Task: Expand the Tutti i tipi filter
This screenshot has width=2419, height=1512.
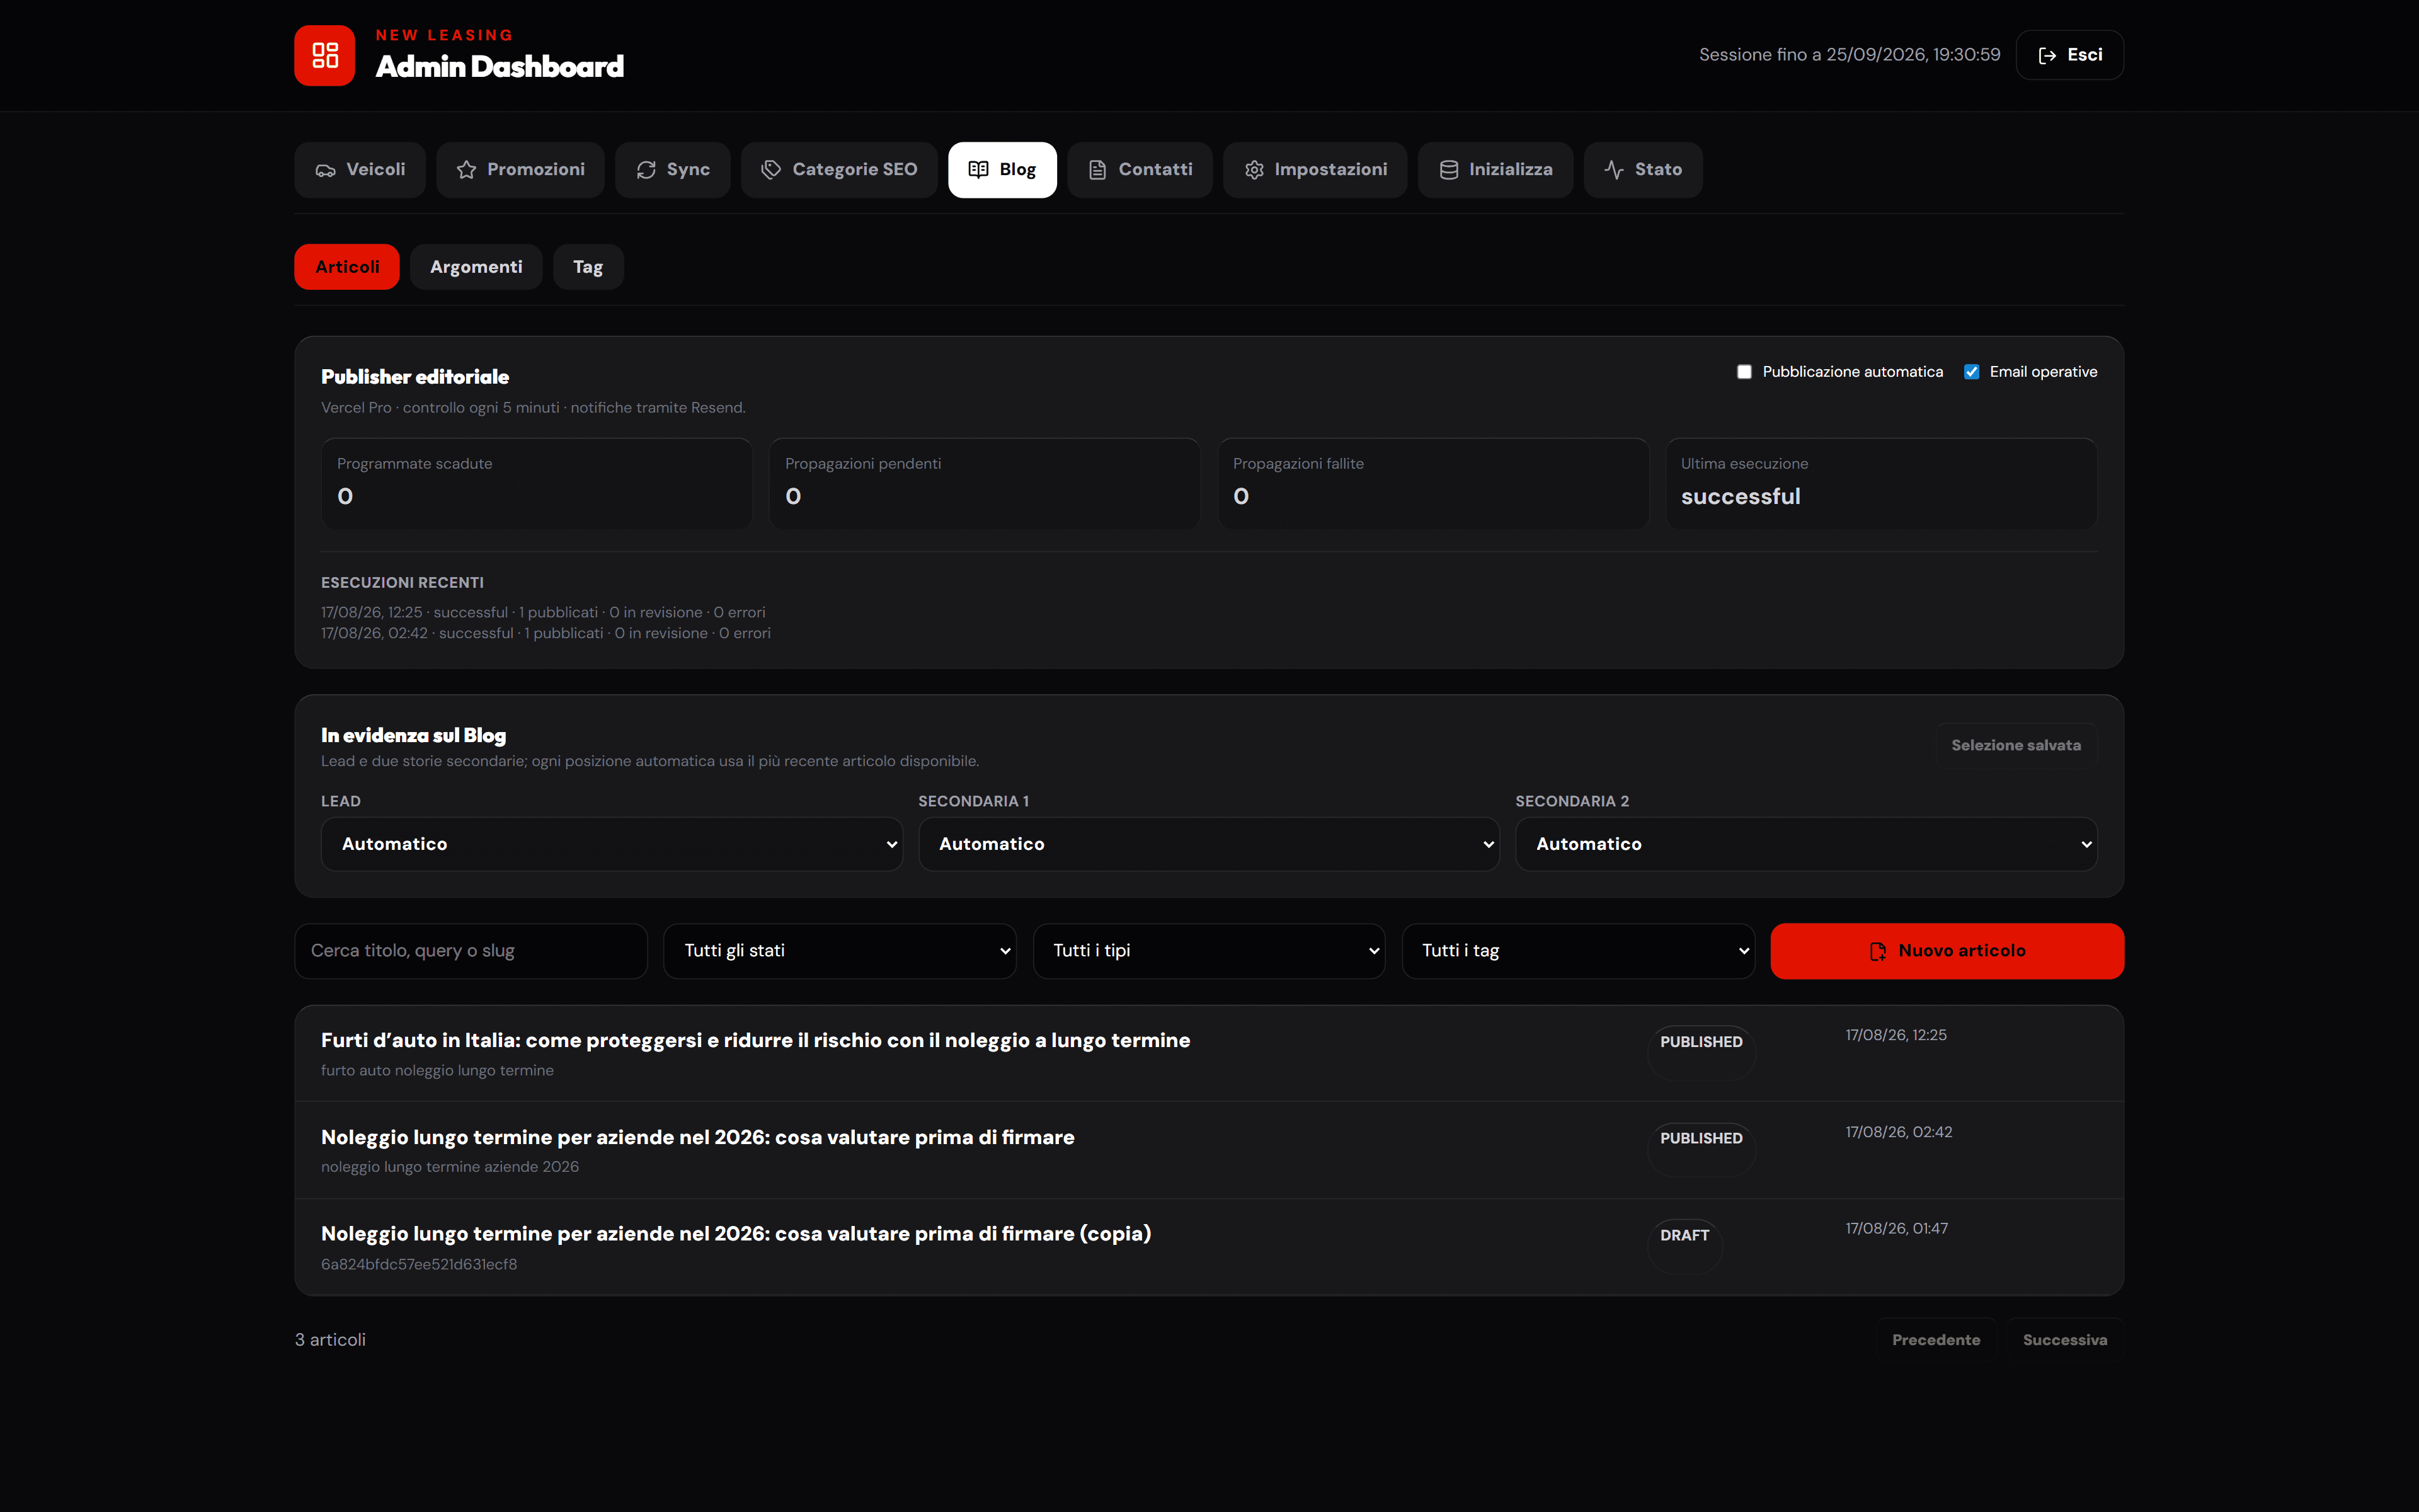Action: tap(1208, 951)
